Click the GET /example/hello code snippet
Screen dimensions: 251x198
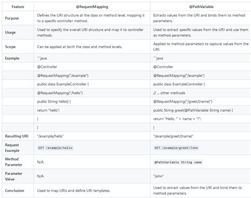click(x=55, y=148)
